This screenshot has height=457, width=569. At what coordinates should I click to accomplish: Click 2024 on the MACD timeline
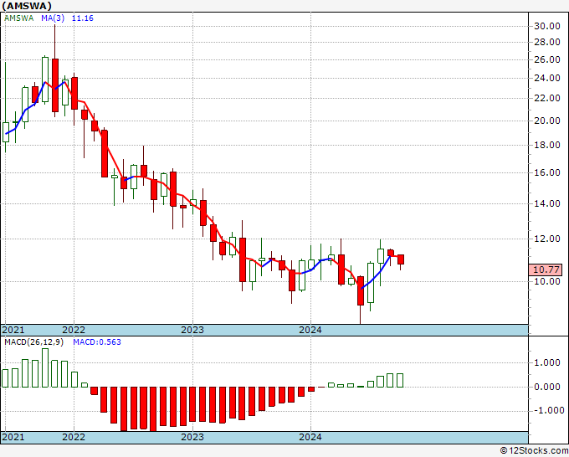(x=310, y=437)
